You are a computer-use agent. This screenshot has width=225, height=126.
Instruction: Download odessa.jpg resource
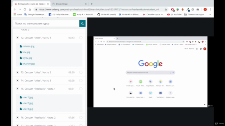[x=28, y=46]
